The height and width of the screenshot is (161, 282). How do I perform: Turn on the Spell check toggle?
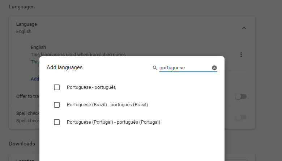coord(241,117)
